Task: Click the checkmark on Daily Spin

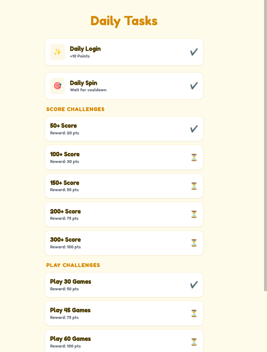Action: pyautogui.click(x=194, y=86)
